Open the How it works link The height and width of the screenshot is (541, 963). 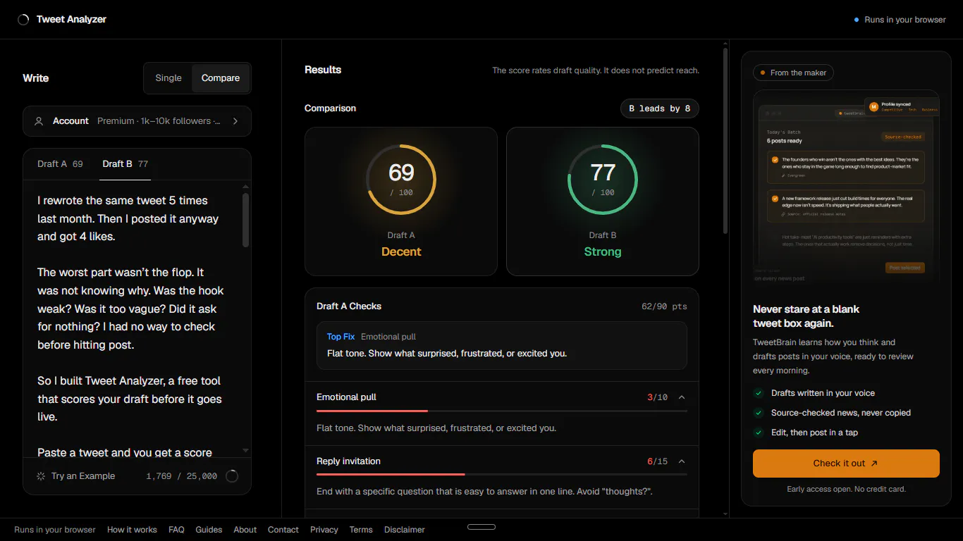tap(132, 530)
